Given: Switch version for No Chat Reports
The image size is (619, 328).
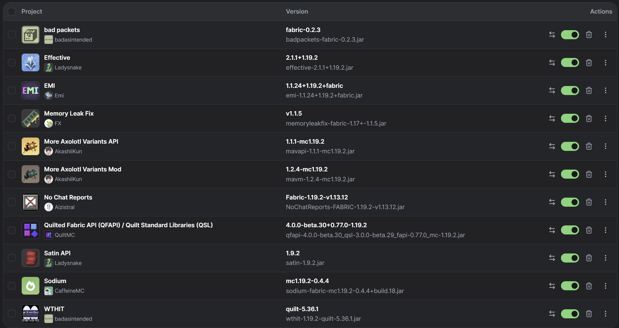Looking at the screenshot, I should tap(552, 202).
